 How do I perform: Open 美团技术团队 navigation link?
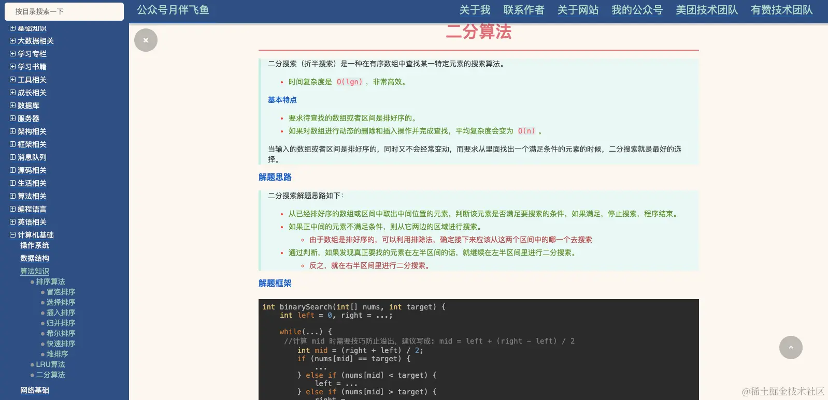click(707, 10)
